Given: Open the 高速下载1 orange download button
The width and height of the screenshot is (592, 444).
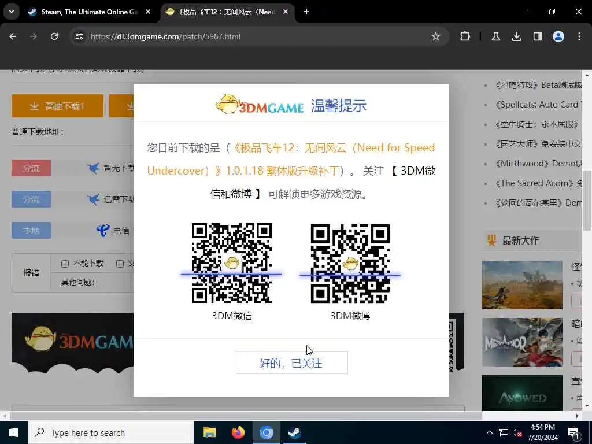Looking at the screenshot, I should (57, 106).
